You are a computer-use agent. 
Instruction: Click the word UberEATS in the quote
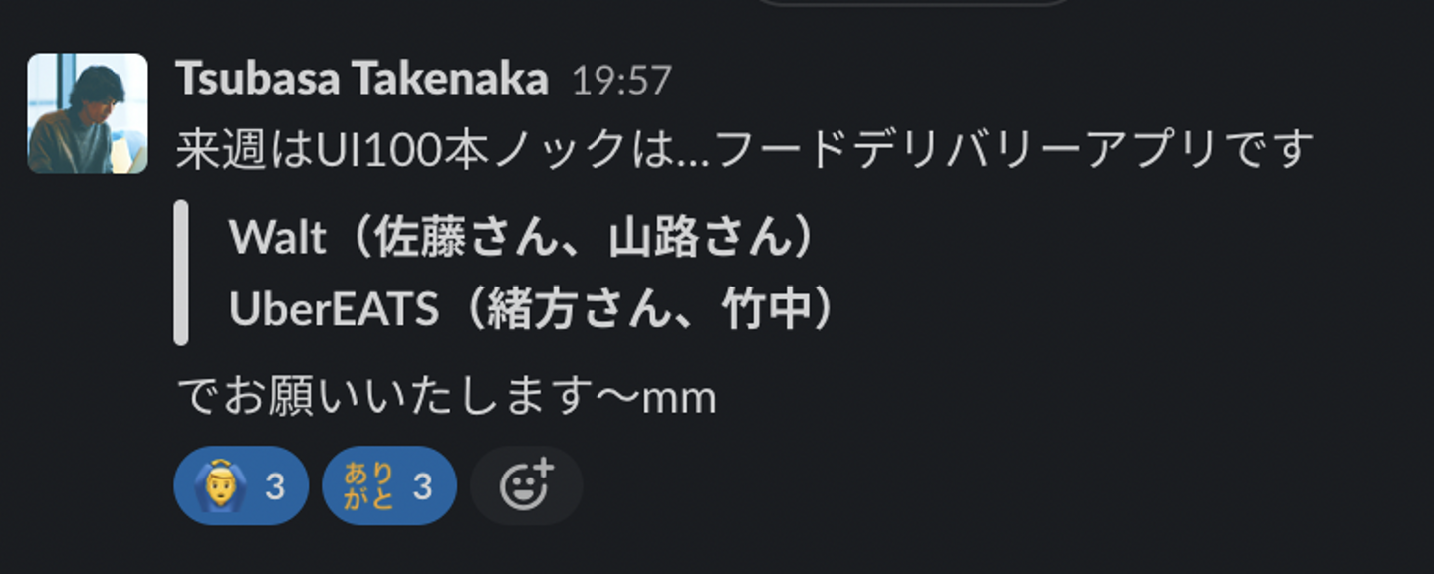(334, 310)
